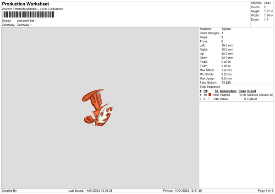This screenshot has width=275, height=194.
Task: Click the Paprika stitch count 1900
Action: pos(215,95)
